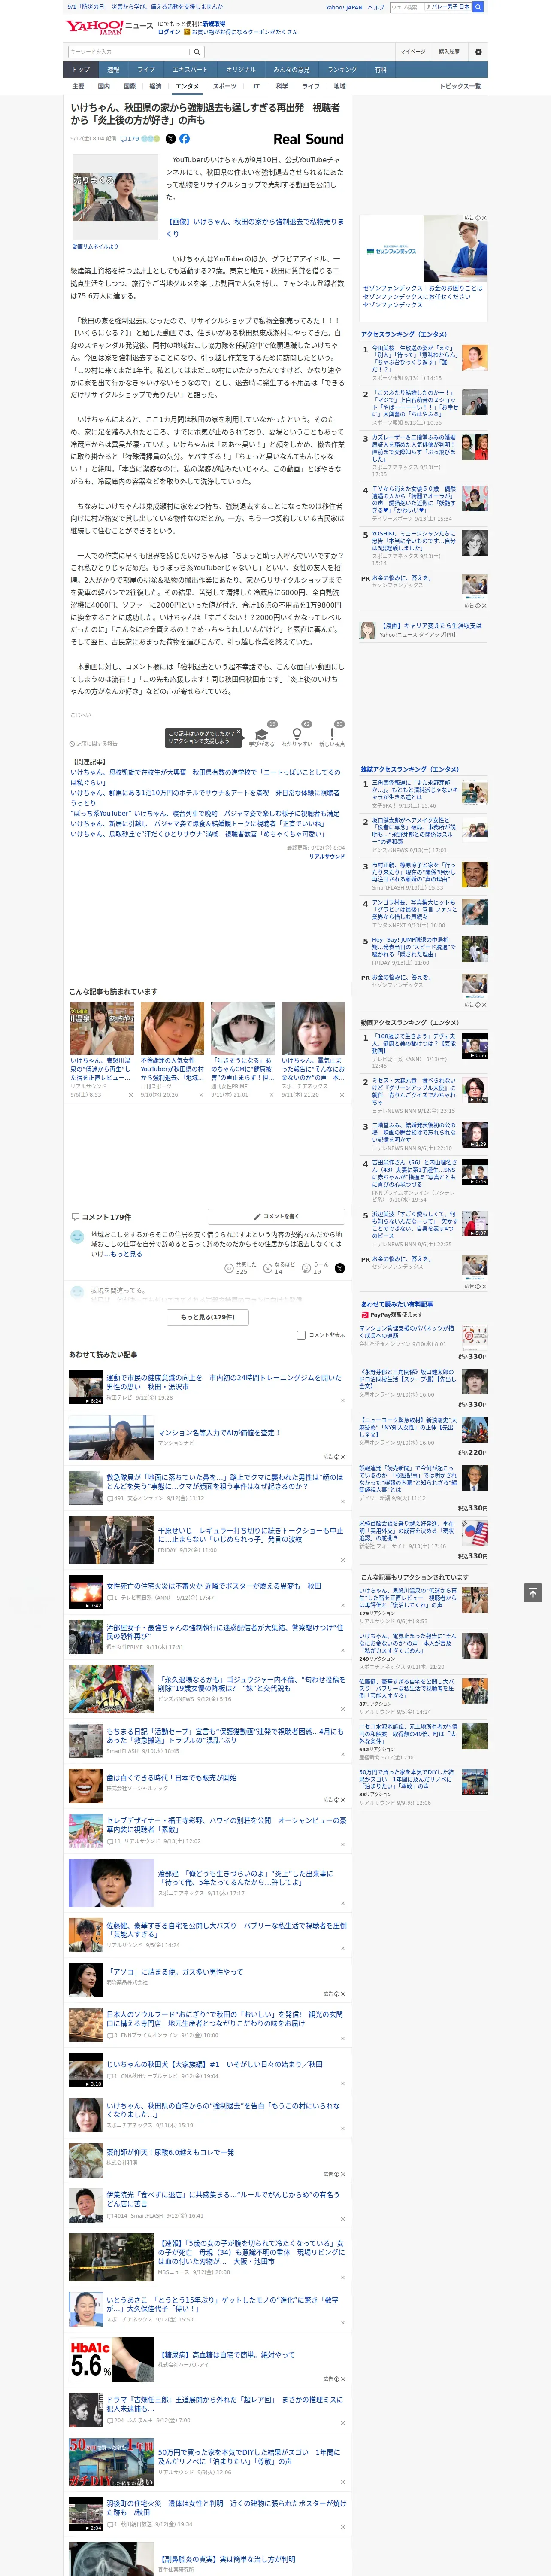The image size is (551, 2576).
Task: Select the オリジナル navigation tab
Action: 241,70
